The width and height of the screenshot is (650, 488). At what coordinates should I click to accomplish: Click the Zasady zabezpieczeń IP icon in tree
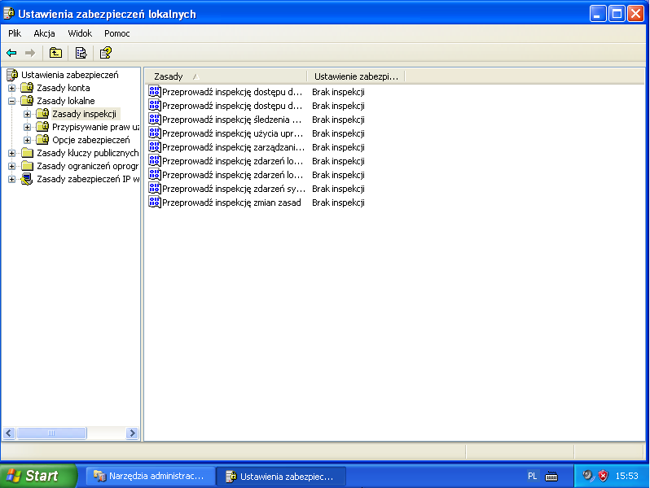click(27, 179)
